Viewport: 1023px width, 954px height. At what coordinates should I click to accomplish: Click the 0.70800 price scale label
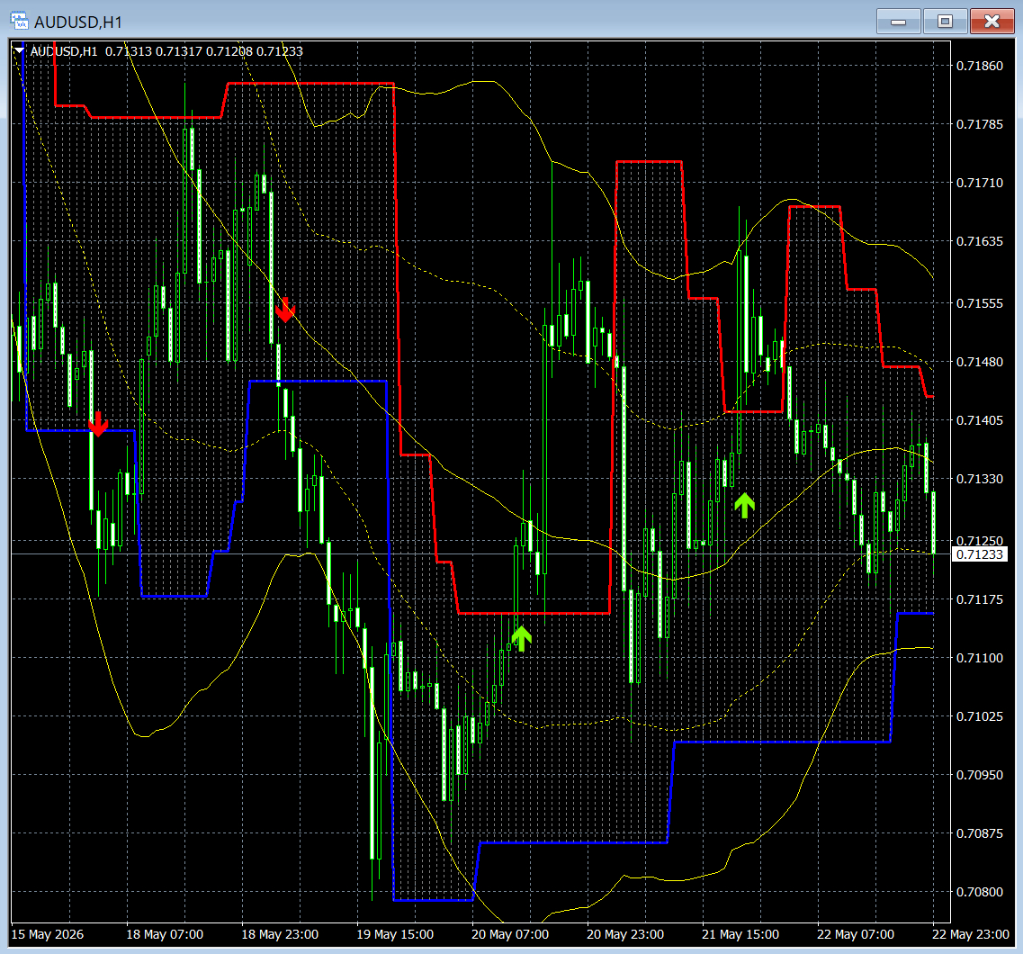click(x=979, y=892)
